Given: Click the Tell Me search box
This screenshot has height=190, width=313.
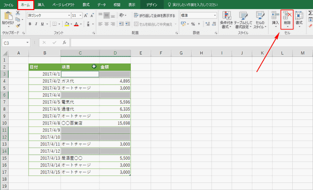Looking at the screenshot, I should pos(193,5).
